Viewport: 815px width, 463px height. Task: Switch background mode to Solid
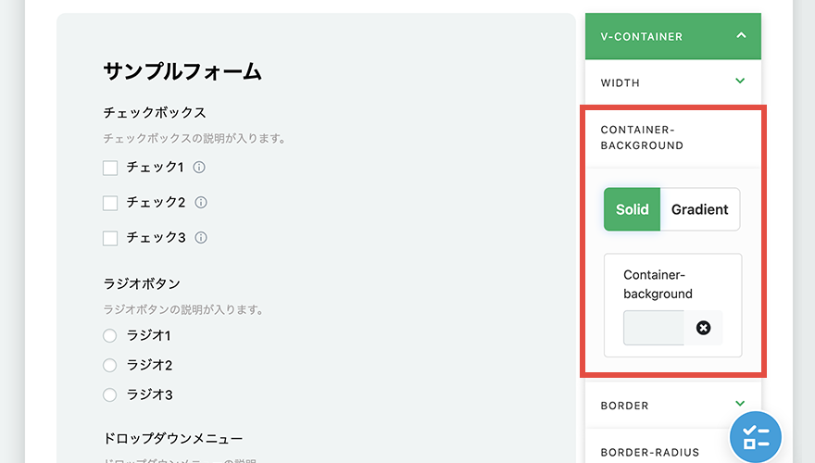[x=632, y=209]
